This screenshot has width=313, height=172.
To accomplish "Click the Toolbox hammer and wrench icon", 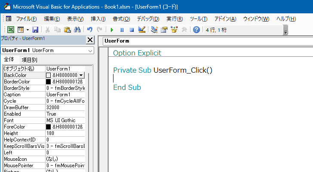I will point(184,30).
